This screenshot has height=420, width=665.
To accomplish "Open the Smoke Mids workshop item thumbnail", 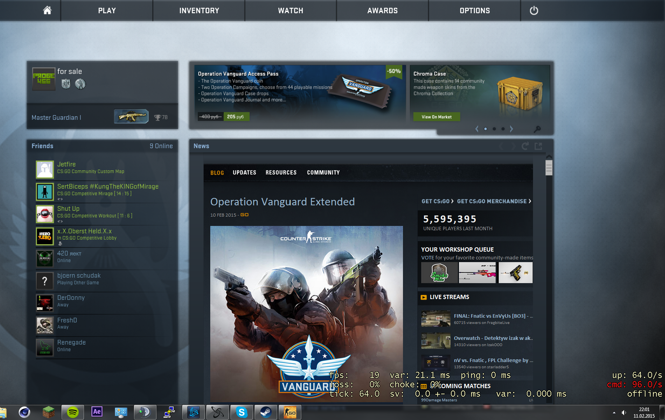I will point(440,273).
